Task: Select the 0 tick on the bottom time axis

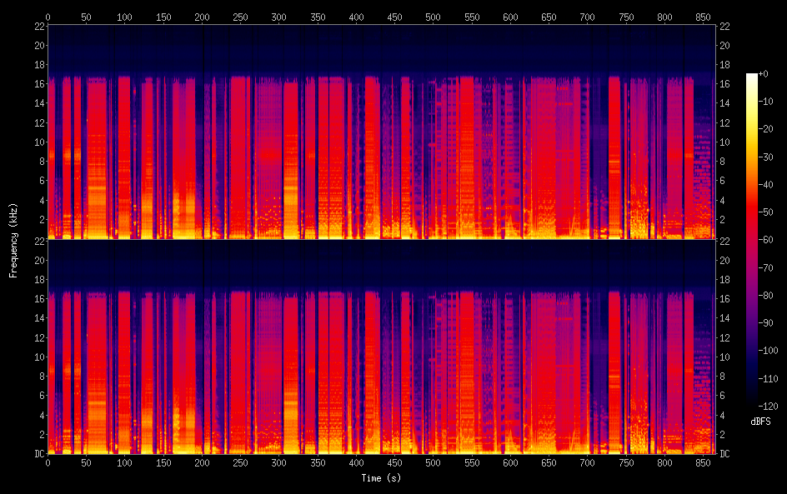Action: [x=48, y=462]
